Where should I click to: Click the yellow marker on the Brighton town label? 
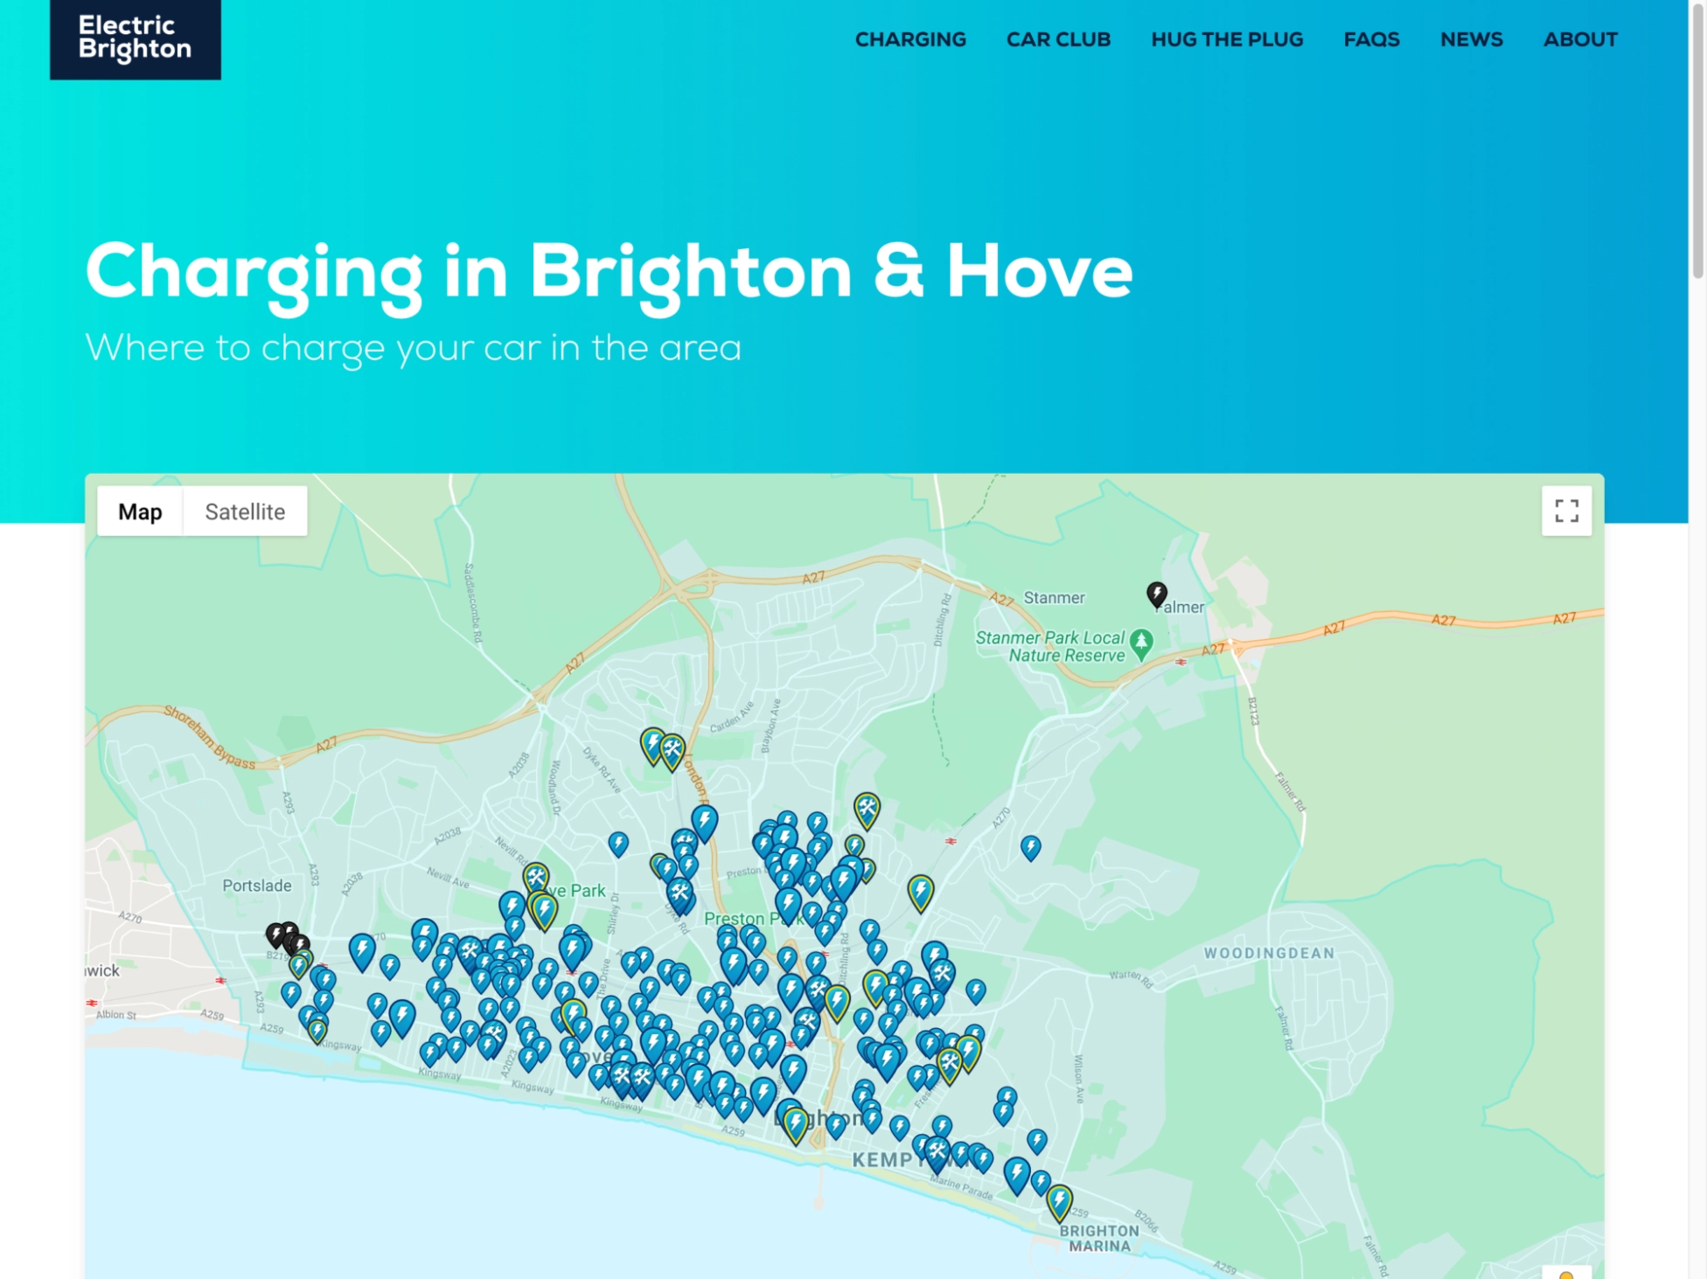tap(795, 1126)
